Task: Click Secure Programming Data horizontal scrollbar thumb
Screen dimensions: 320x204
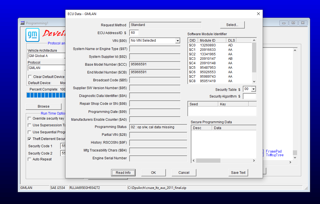Action: [208, 161]
